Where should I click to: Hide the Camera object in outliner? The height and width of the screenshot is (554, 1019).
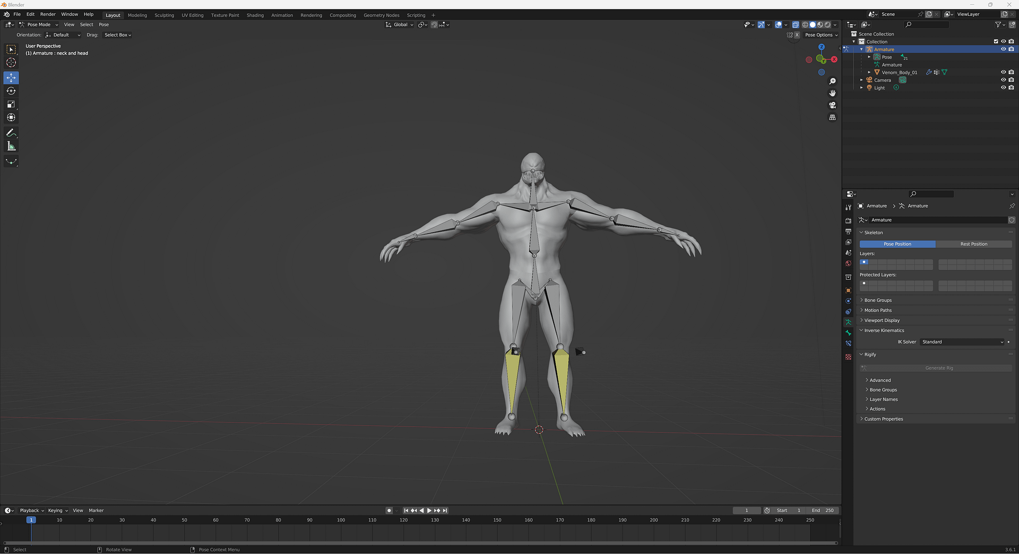point(1003,80)
